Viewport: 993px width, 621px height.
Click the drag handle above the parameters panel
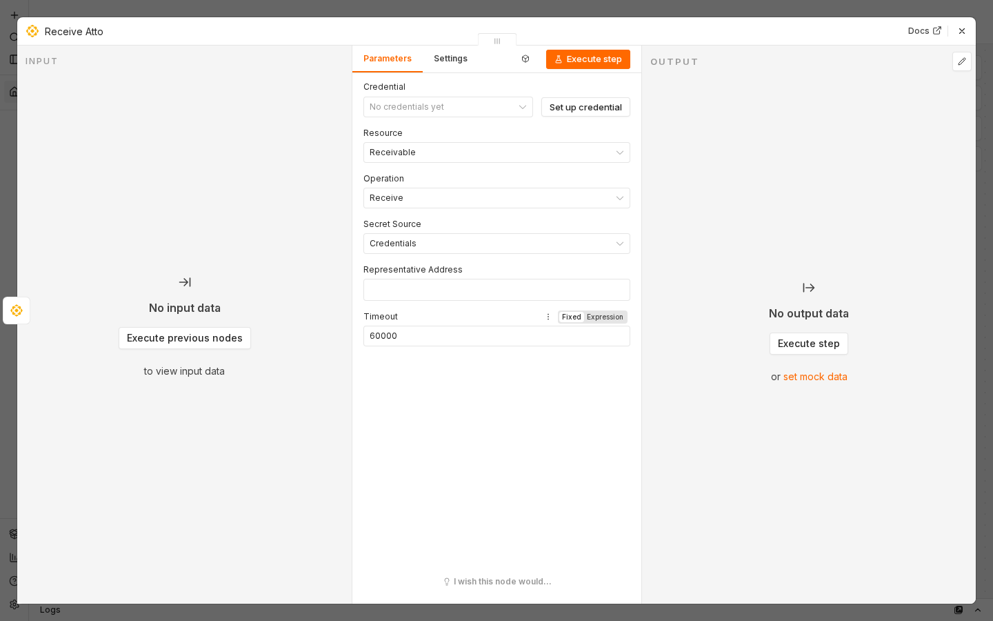point(497,41)
